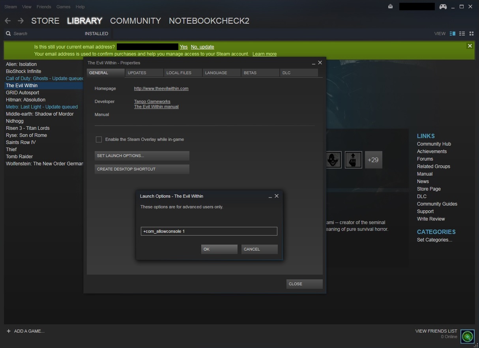
Task: Open the Learn more link
Action: point(264,54)
